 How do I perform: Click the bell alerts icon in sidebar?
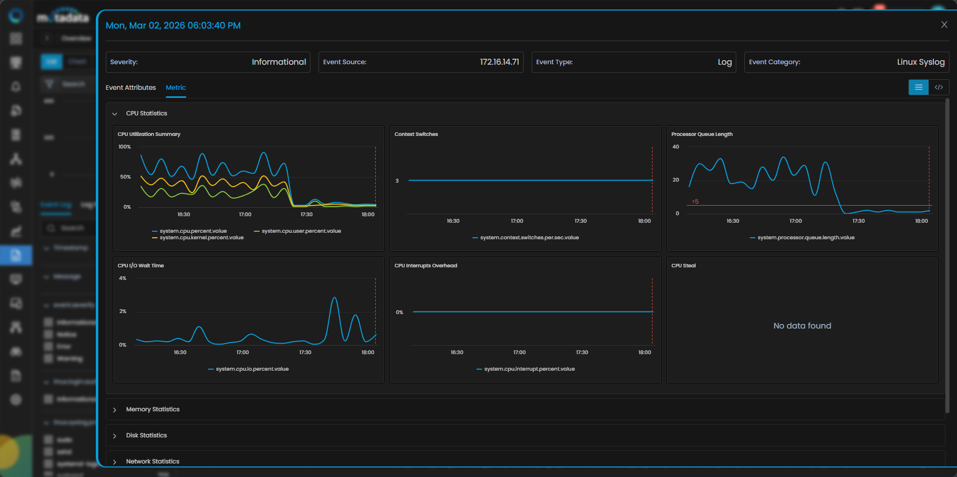point(16,87)
